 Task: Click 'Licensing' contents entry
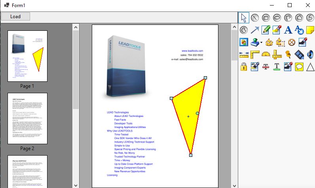pos(112,175)
